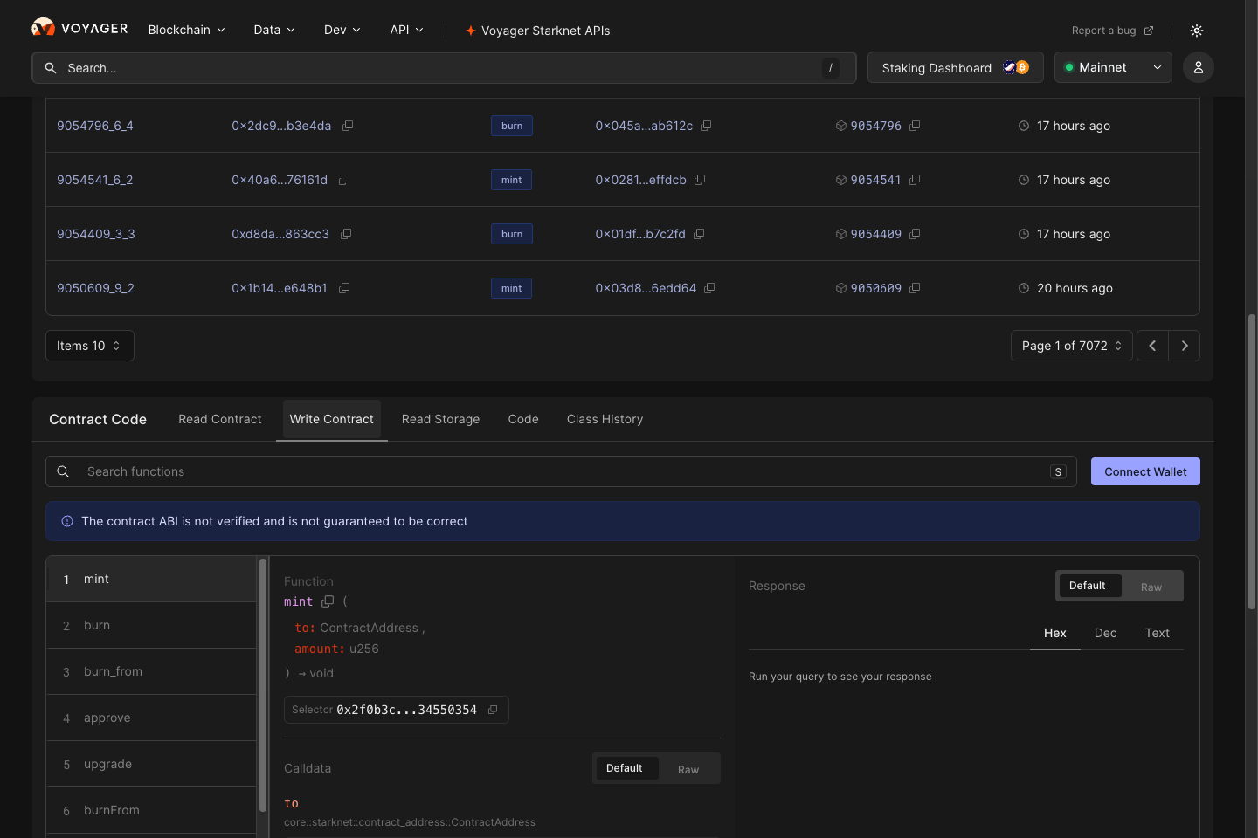The width and height of the screenshot is (1258, 838).
Task: Copy selector 0x2f0b3c...34550354
Action: click(x=493, y=710)
